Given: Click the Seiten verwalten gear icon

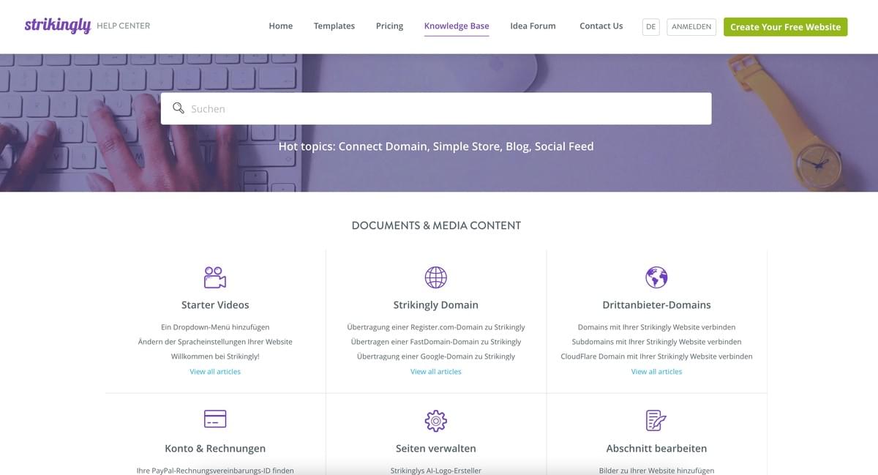Looking at the screenshot, I should coord(436,420).
